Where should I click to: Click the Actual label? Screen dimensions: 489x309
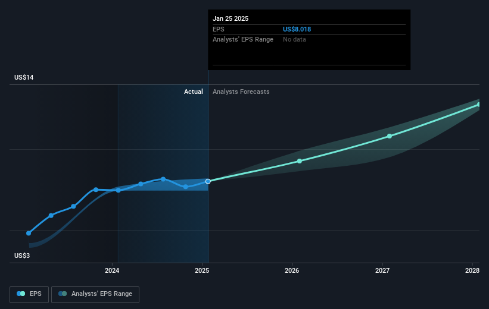point(194,92)
